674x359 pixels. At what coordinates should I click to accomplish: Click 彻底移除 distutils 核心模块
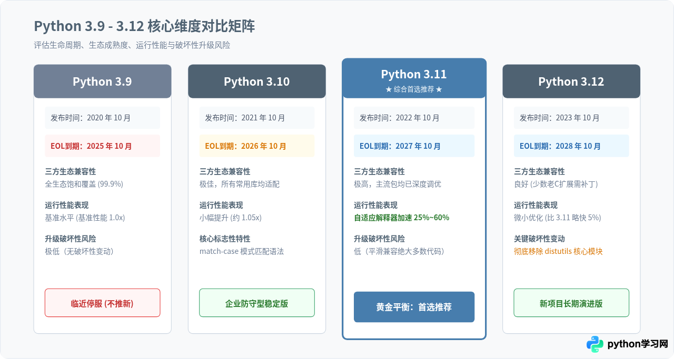[x=558, y=251]
